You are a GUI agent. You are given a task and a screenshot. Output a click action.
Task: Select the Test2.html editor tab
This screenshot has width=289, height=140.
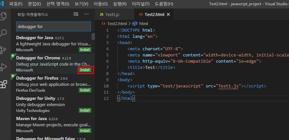coord(154,14)
